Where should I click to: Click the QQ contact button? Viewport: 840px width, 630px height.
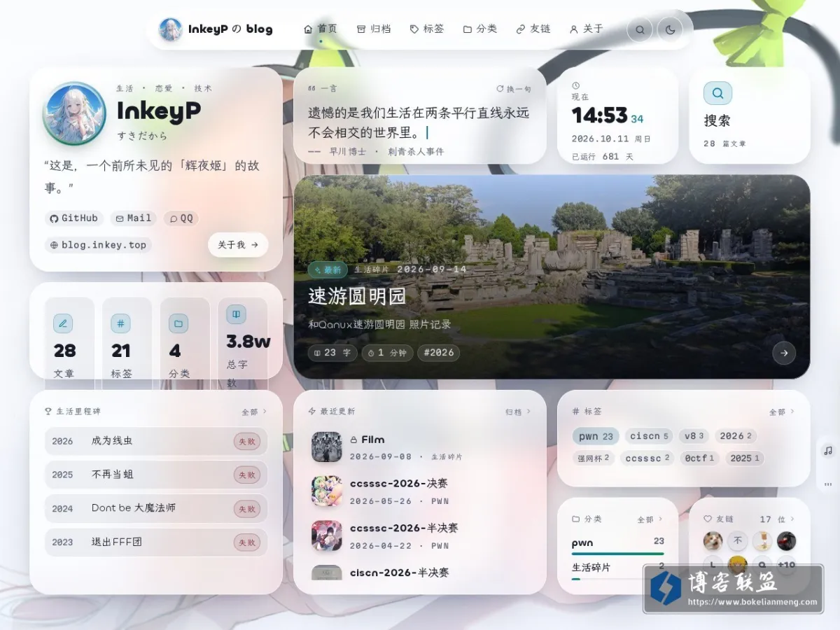point(181,218)
